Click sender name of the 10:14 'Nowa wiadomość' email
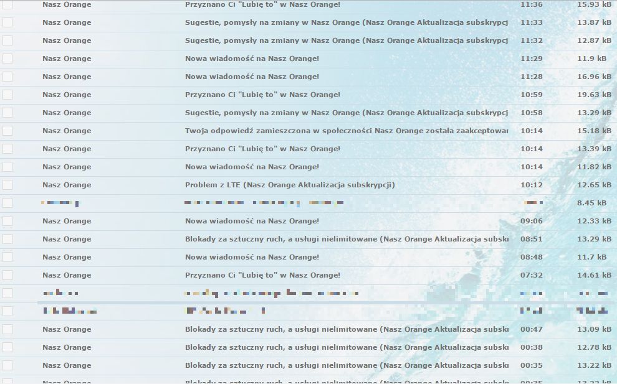The height and width of the screenshot is (384, 617). [x=66, y=167]
